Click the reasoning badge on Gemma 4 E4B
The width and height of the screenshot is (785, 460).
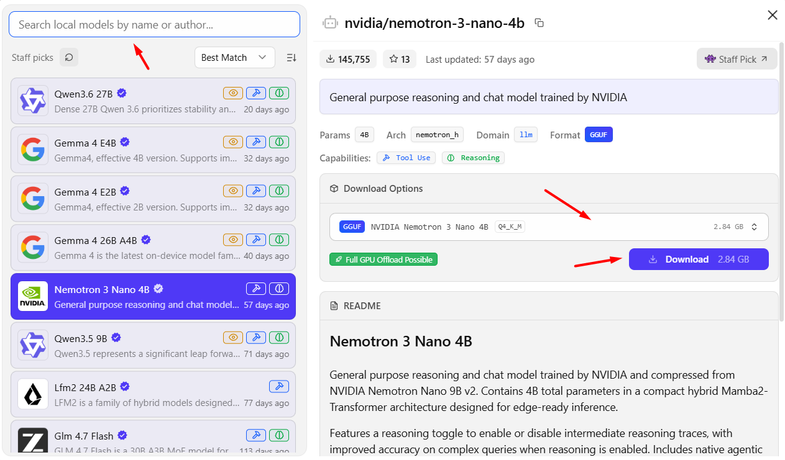point(279,142)
